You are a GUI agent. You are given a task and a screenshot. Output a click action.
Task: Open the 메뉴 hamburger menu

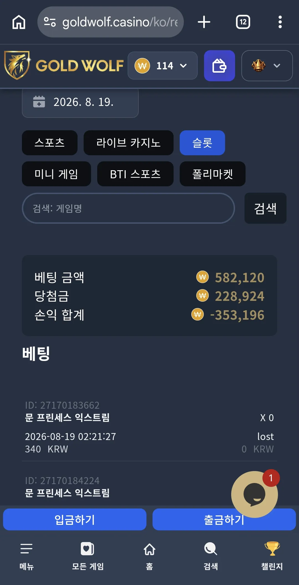[27, 556]
